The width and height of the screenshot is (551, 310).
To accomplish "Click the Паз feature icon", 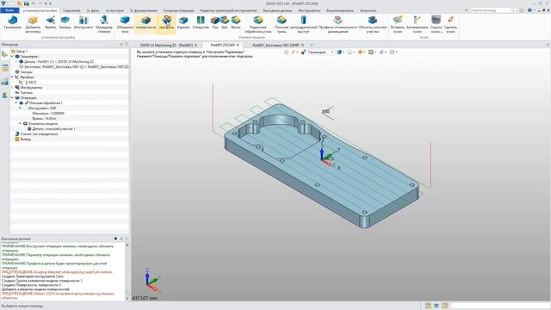I will tap(215, 23).
